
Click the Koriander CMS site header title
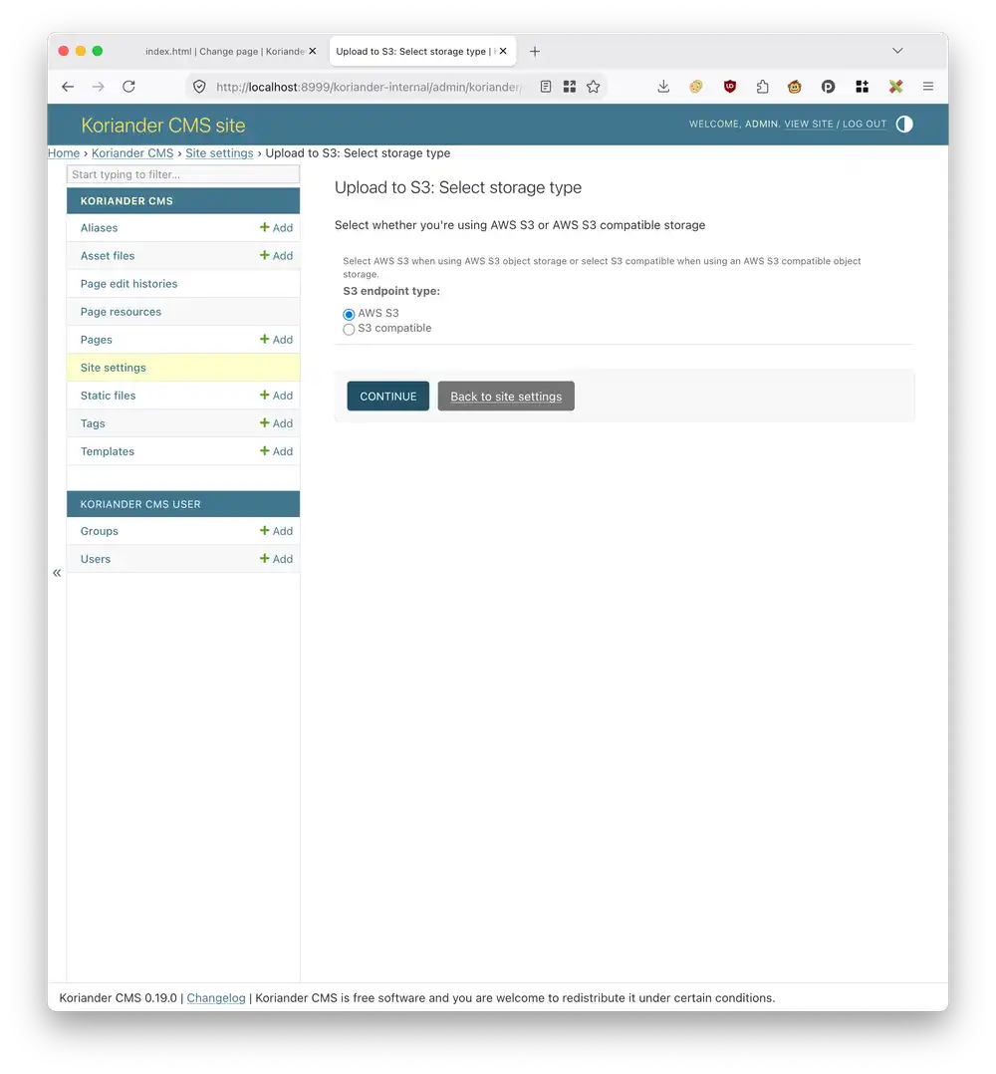[163, 126]
